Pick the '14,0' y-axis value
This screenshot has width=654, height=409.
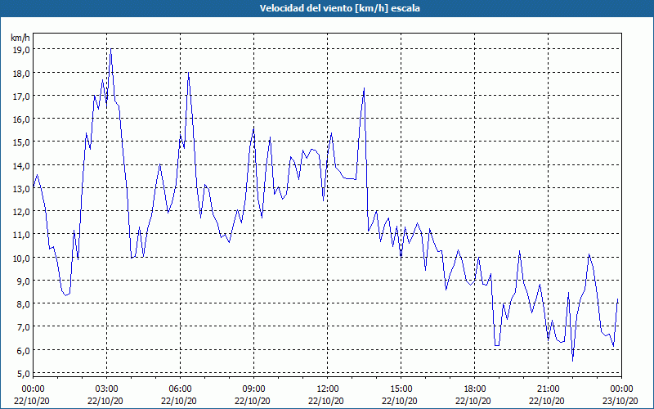pyautogui.click(x=22, y=166)
